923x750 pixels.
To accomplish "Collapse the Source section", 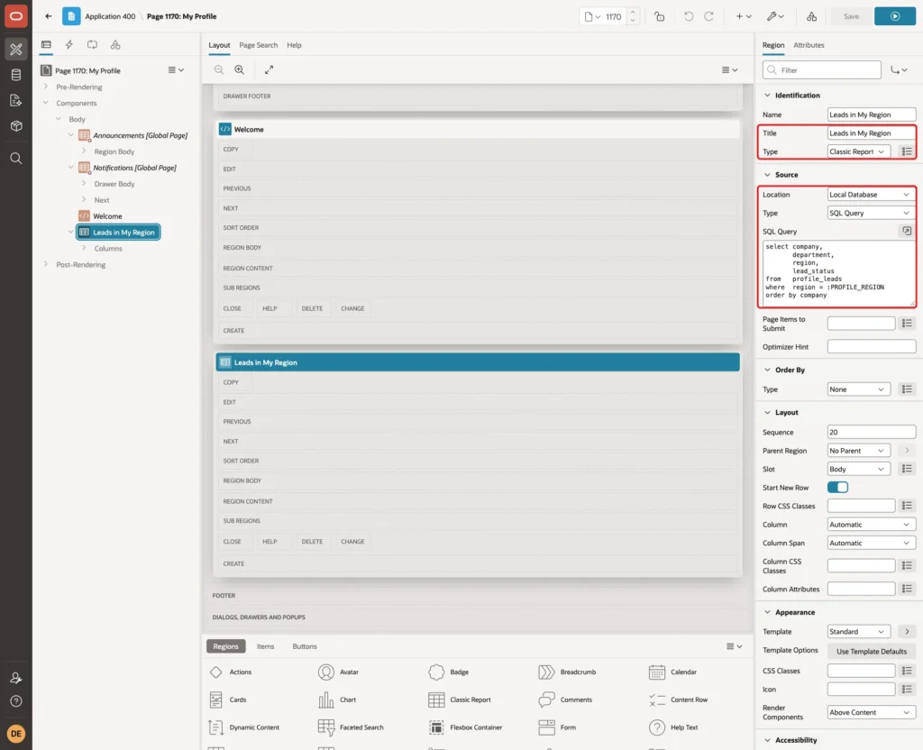I will [767, 175].
